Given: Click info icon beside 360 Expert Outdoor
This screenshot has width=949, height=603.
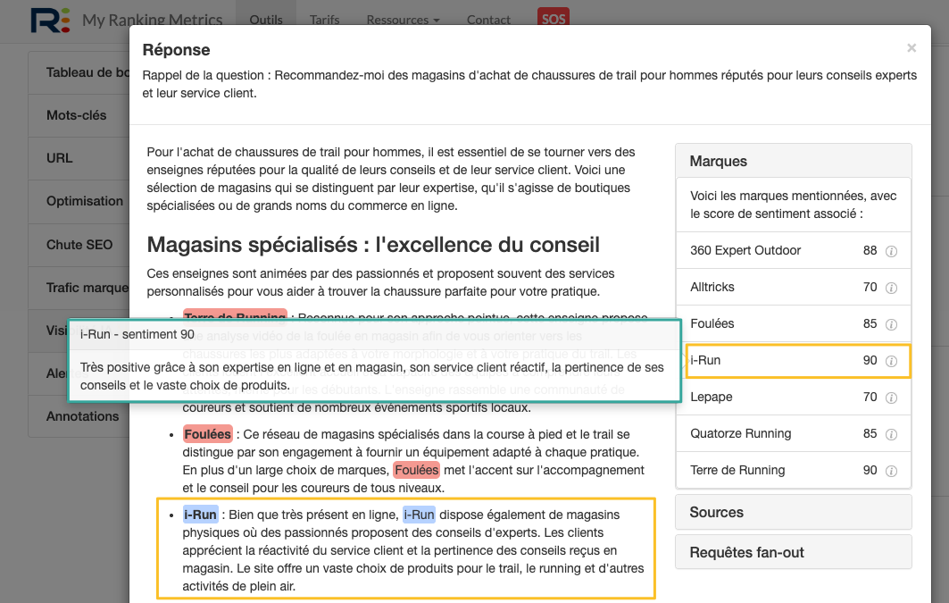Looking at the screenshot, I should (x=890, y=251).
